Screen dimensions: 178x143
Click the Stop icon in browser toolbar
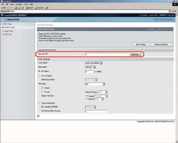click(x=16, y=8)
